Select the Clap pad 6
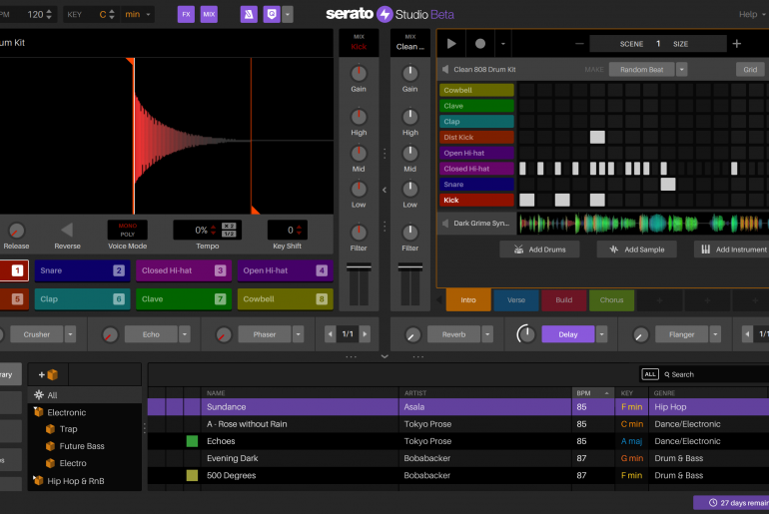This screenshot has width=769, height=514. pos(82,298)
